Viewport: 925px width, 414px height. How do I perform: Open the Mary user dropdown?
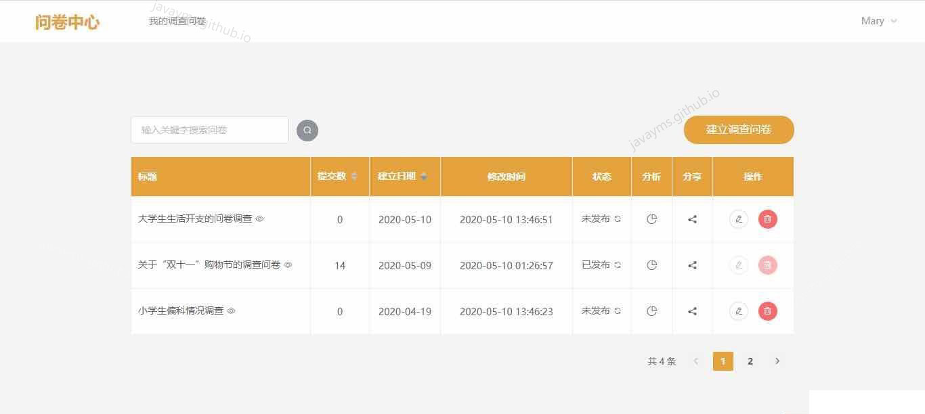pos(879,21)
